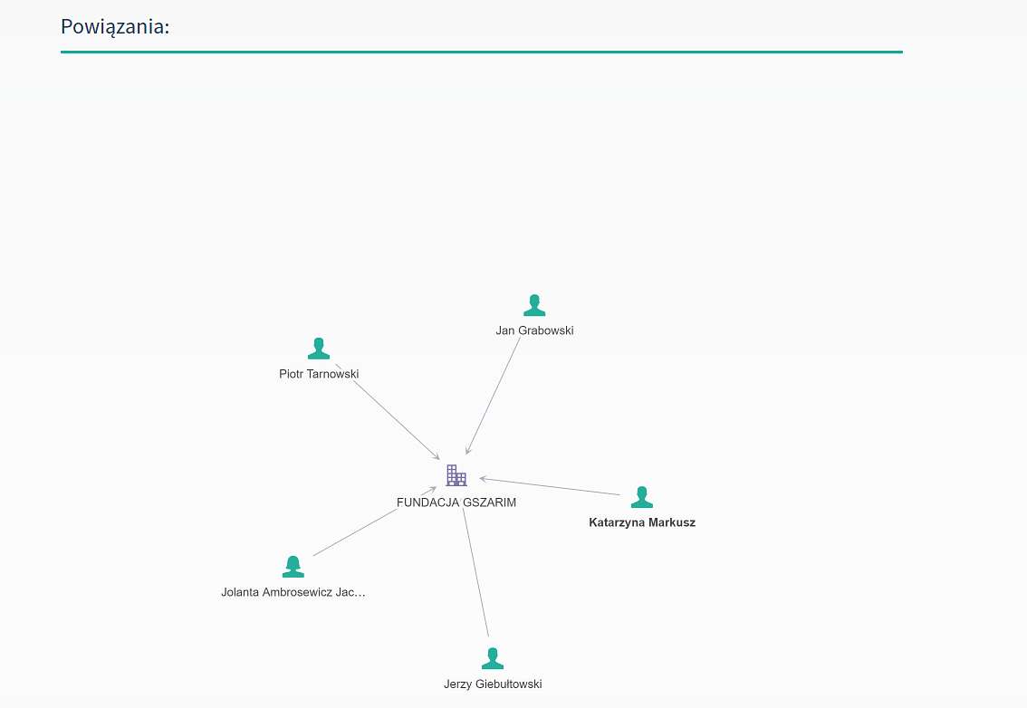This screenshot has width=1027, height=708.
Task: Click the Jerzy Giebułtowski person icon
Action: click(x=493, y=658)
